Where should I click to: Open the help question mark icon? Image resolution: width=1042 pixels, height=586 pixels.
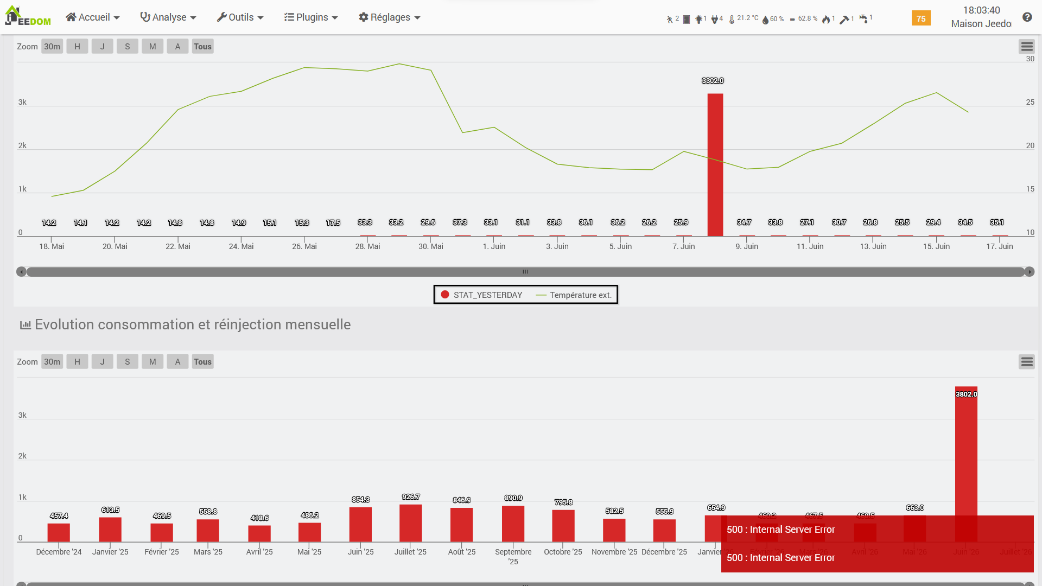pos(1027,17)
